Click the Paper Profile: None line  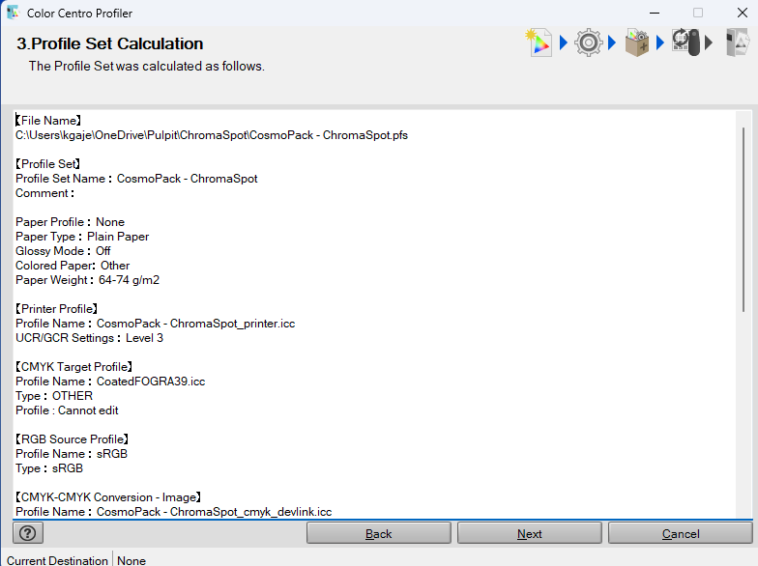70,222
